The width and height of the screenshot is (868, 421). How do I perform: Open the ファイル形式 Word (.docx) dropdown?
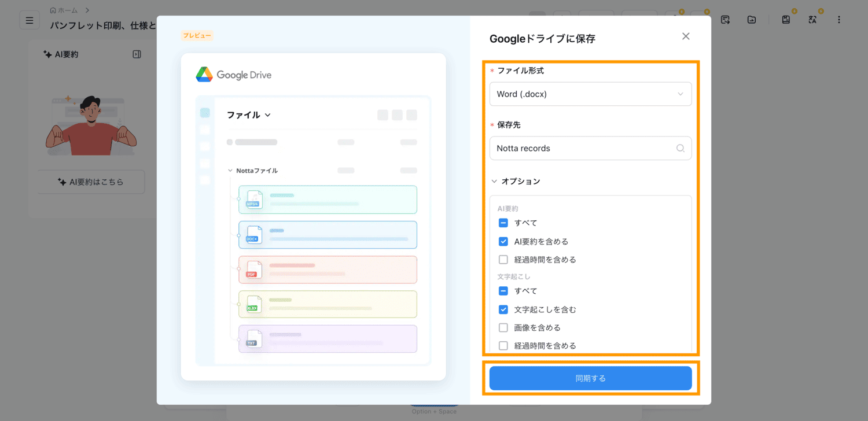pos(590,94)
